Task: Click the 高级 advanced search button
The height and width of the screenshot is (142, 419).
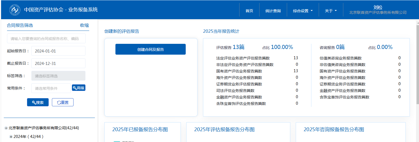Action: 79,88
